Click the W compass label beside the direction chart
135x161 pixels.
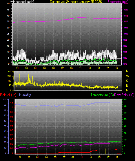(x=127, y=76)
